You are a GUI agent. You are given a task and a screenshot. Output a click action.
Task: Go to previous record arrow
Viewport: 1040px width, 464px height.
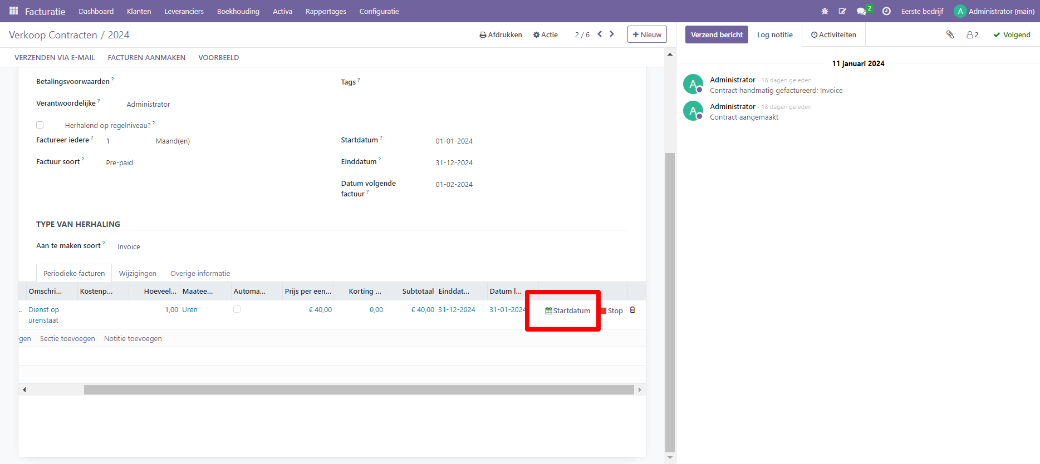coord(600,34)
